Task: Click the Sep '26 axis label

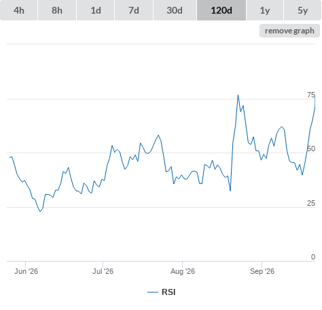Action: pyautogui.click(x=262, y=271)
